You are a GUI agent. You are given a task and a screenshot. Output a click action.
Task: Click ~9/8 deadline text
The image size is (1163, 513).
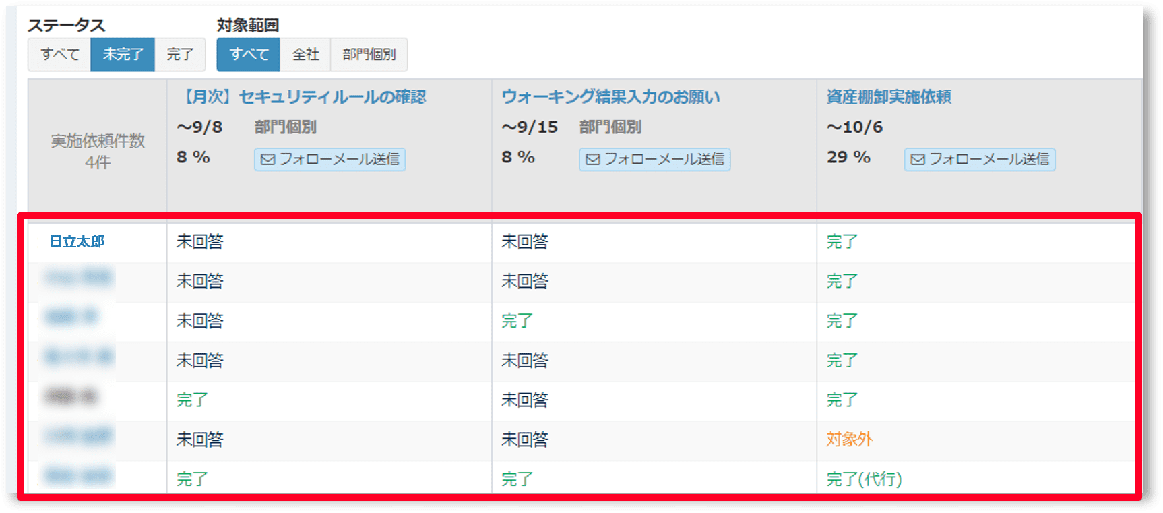[x=199, y=127]
